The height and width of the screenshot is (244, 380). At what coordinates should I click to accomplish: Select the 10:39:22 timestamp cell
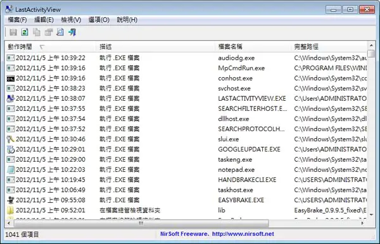click(51, 58)
